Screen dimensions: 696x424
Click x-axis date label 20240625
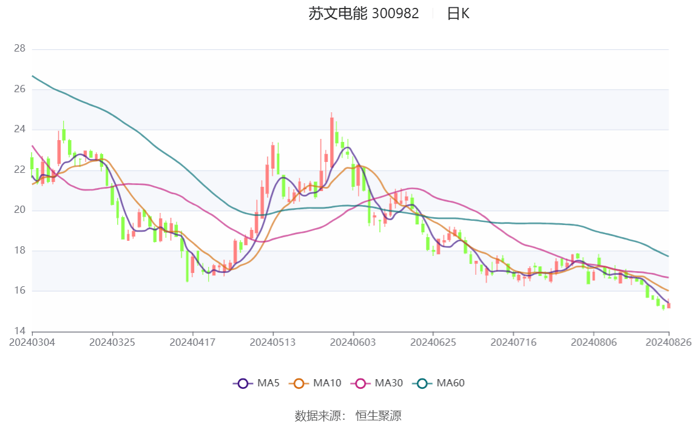pos(433,342)
